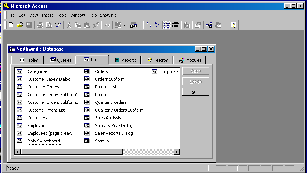
Task: Expand the Analyze dropdown arrow
Action: (140, 25)
